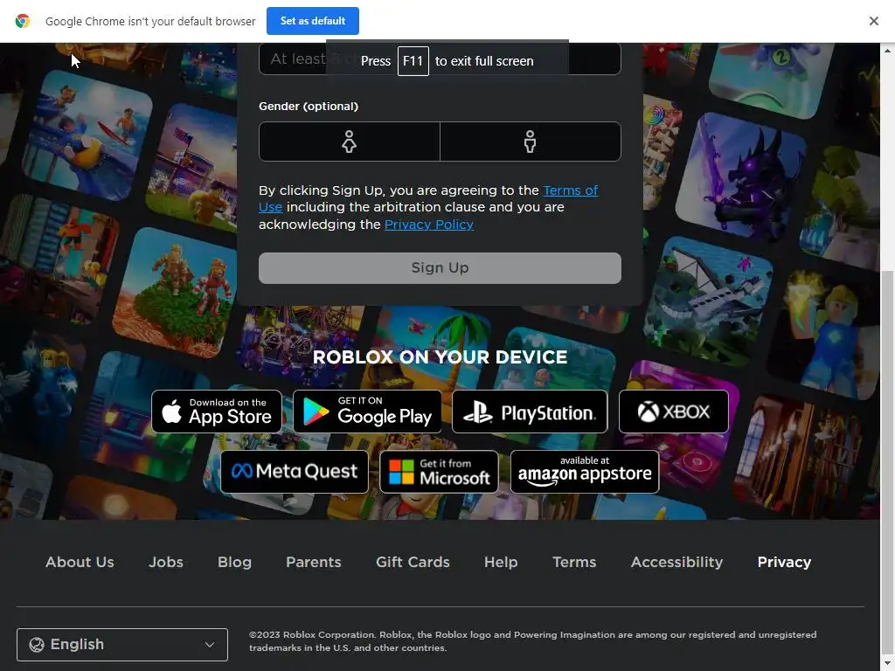Open Privacy footer link
895x671 pixels.
784,562
